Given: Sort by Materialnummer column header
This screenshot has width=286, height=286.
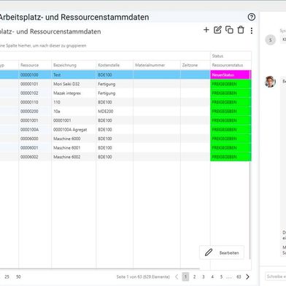Looking at the screenshot, I should pyautogui.click(x=157, y=65).
